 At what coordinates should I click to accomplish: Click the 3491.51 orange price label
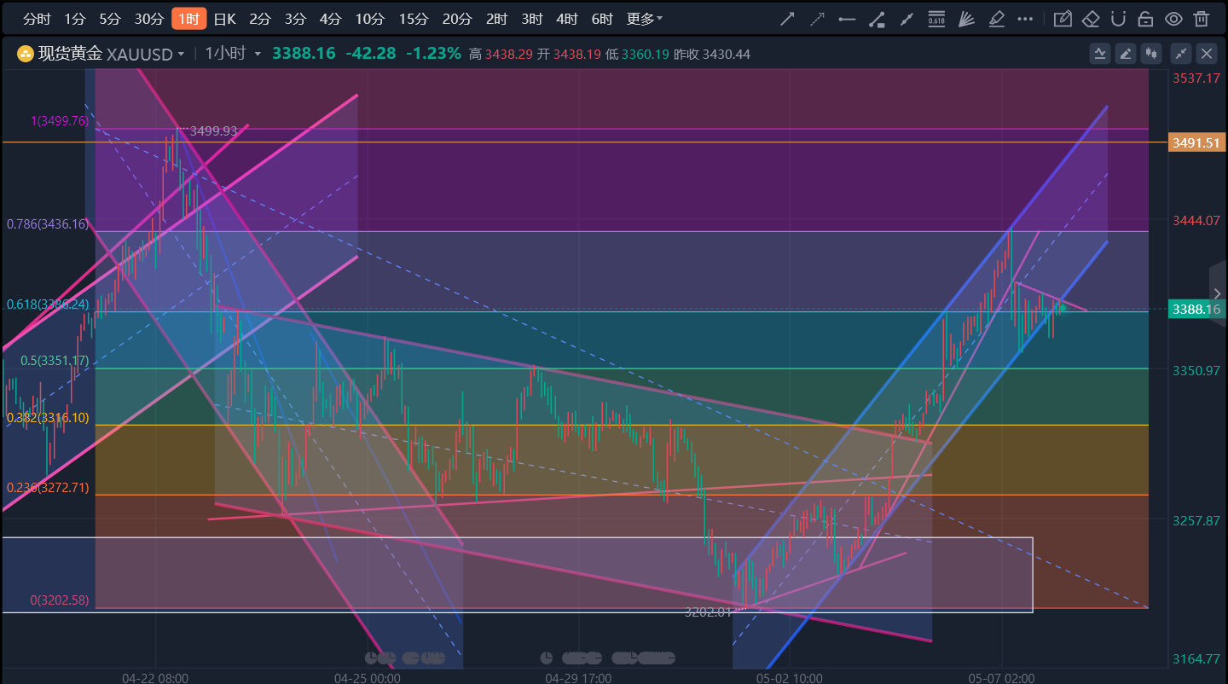[1197, 142]
